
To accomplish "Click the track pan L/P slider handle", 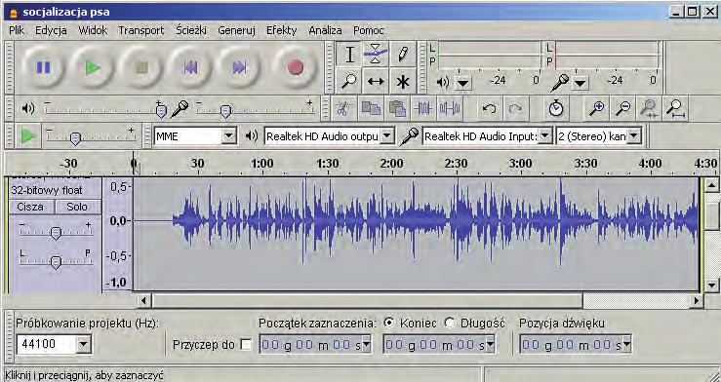I will point(56,263).
